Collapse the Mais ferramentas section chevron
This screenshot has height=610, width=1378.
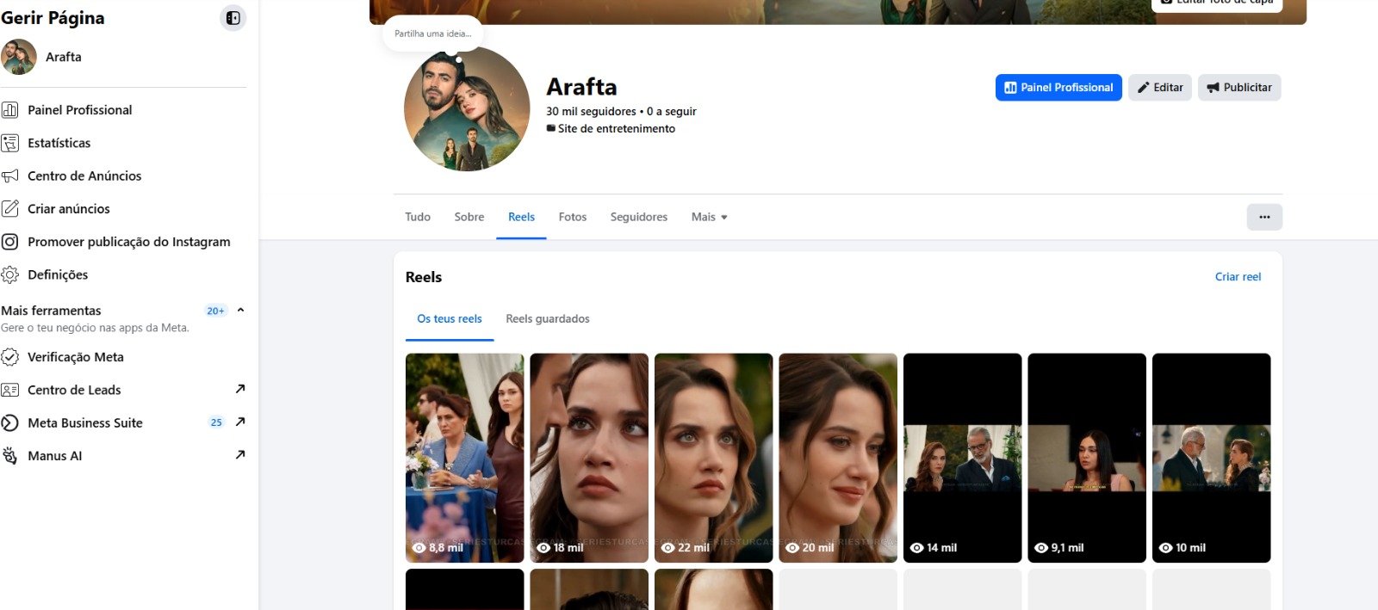241,310
